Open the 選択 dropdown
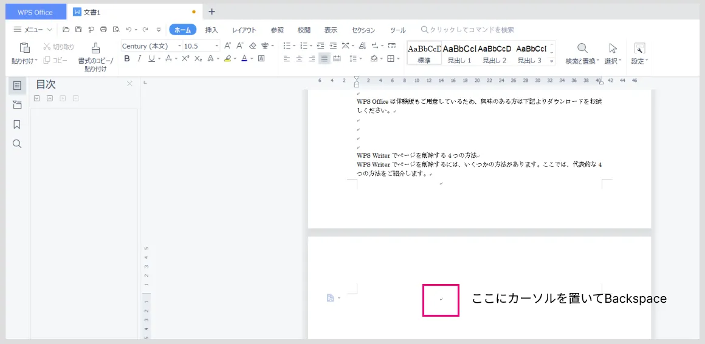705x344 pixels. click(x=613, y=61)
